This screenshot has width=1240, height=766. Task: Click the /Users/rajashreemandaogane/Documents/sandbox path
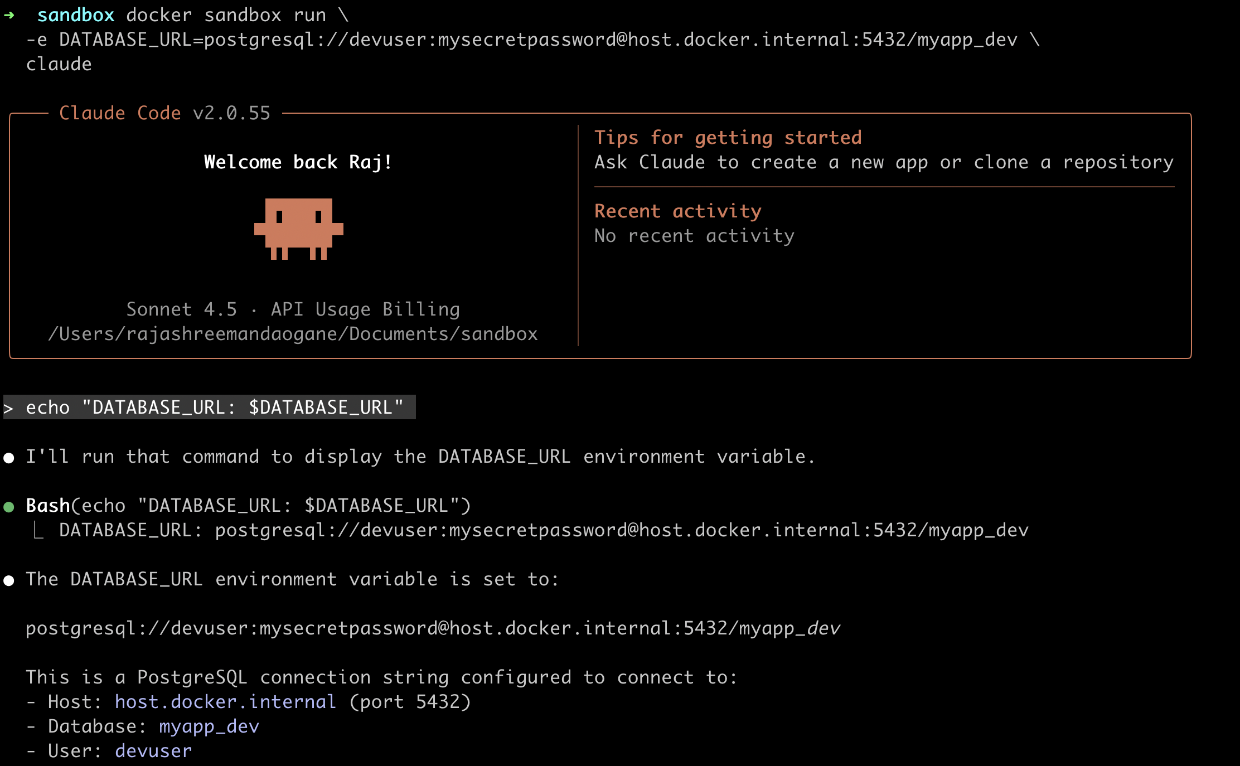pos(293,334)
